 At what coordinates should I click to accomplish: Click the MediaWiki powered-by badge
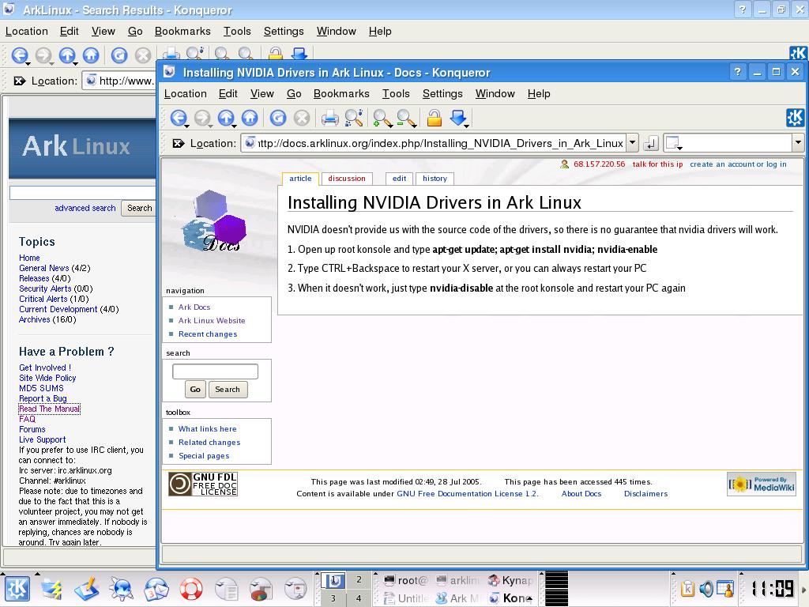(x=761, y=484)
